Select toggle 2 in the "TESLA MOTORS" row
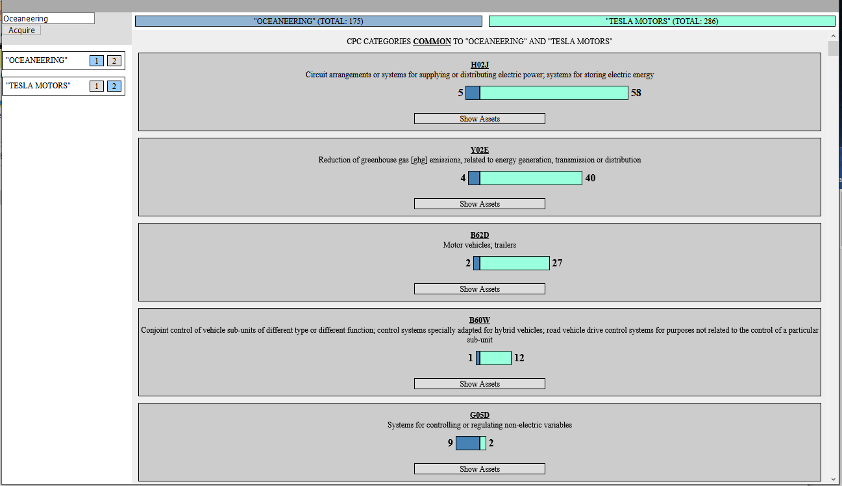 [x=114, y=86]
